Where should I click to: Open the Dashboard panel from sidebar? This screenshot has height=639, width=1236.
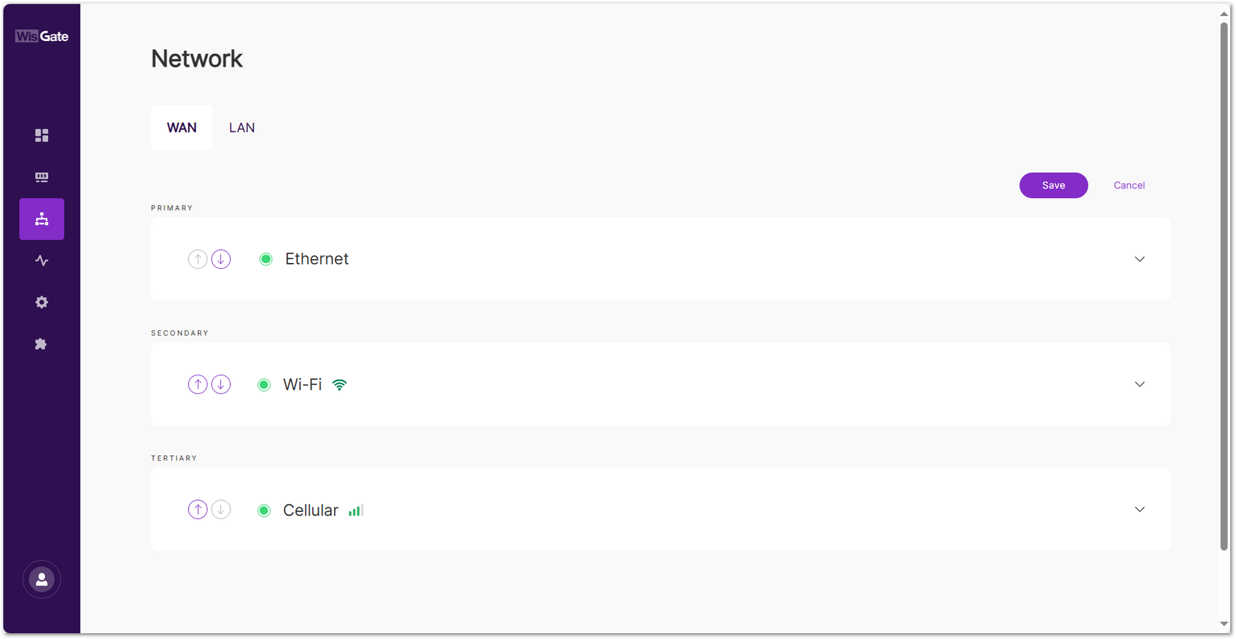(41, 135)
